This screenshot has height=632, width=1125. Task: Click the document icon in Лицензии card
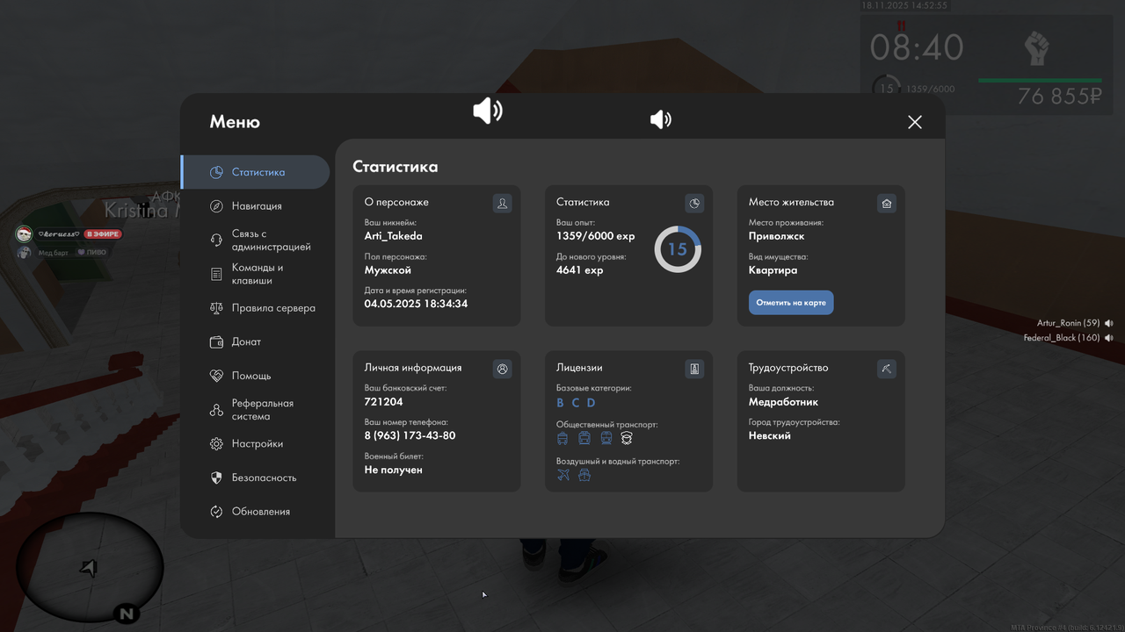pos(694,370)
